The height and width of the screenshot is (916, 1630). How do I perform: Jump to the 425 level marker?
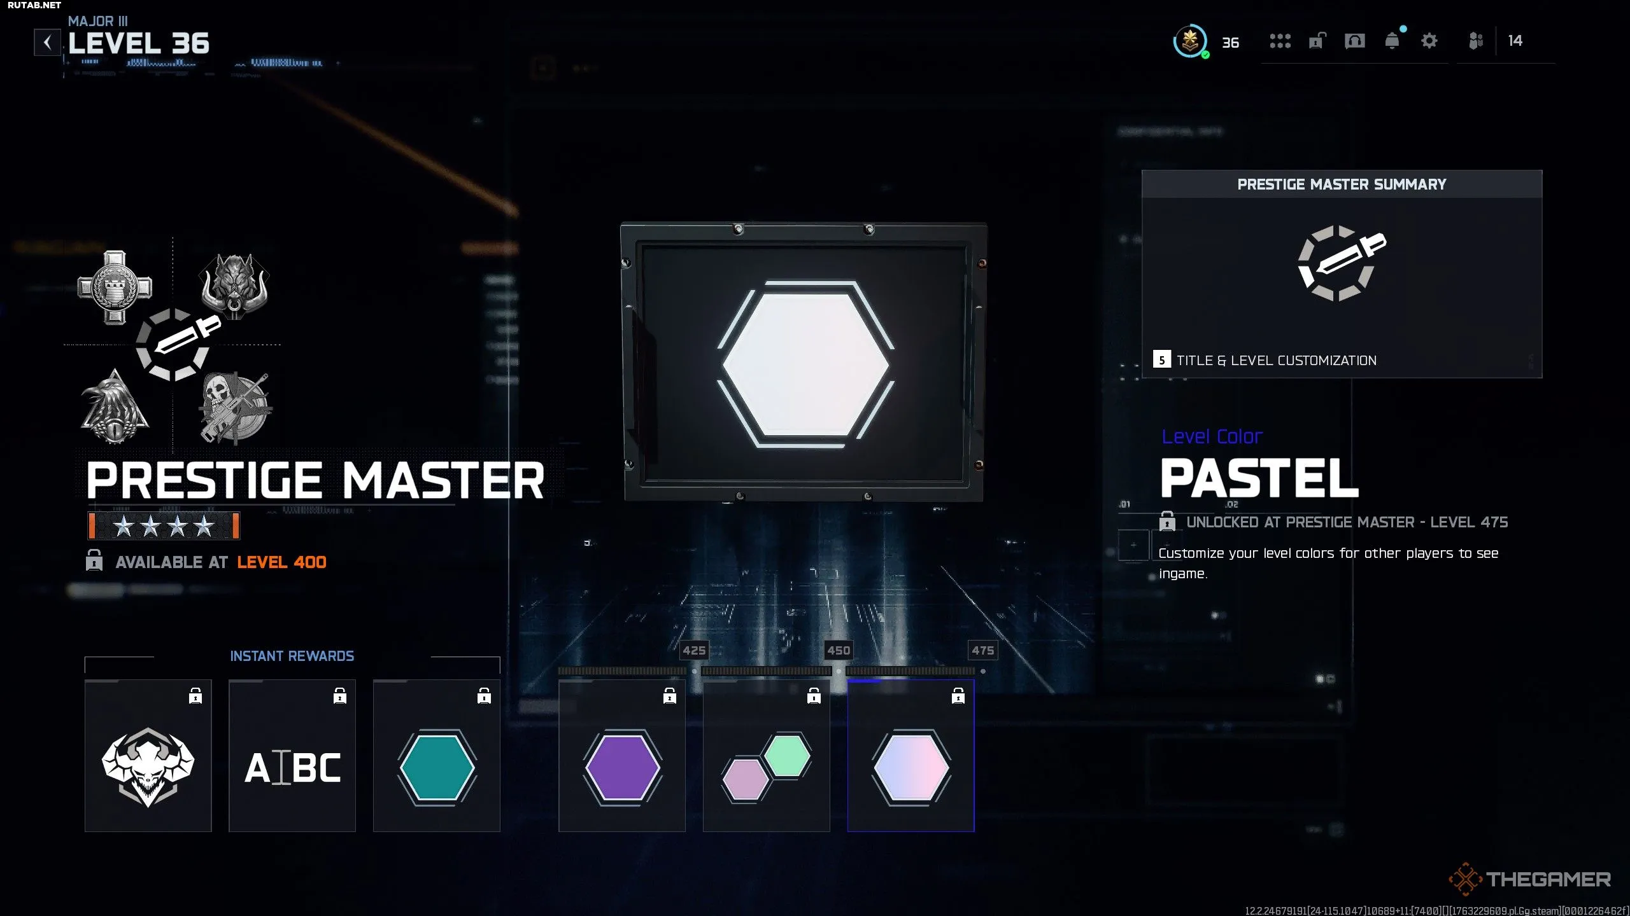(694, 650)
